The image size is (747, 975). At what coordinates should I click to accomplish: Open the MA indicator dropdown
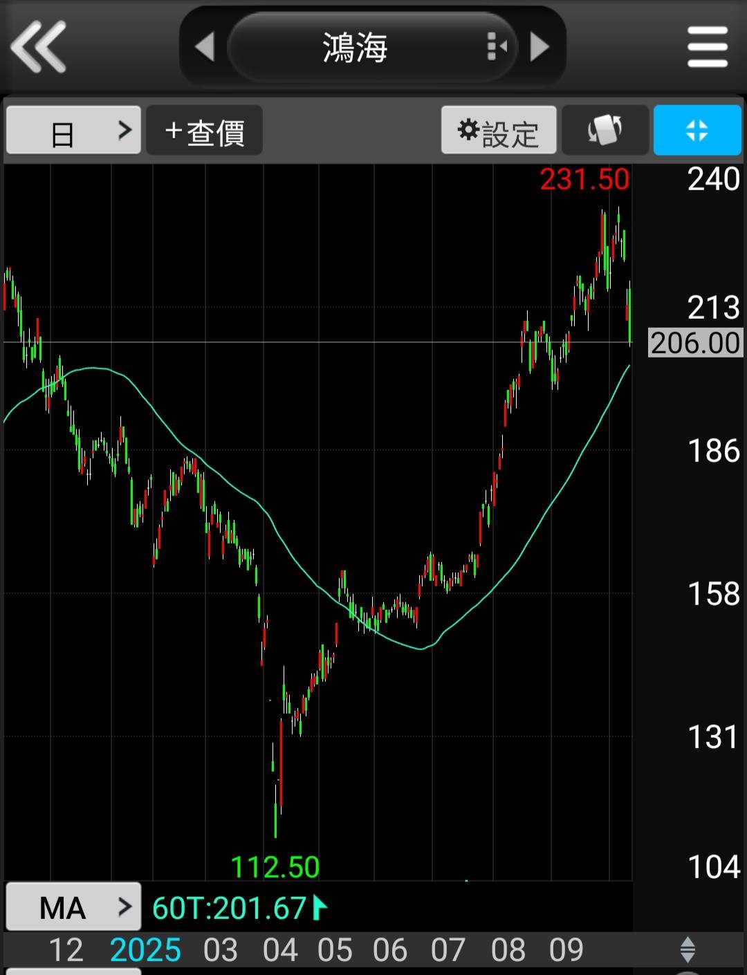click(x=73, y=907)
